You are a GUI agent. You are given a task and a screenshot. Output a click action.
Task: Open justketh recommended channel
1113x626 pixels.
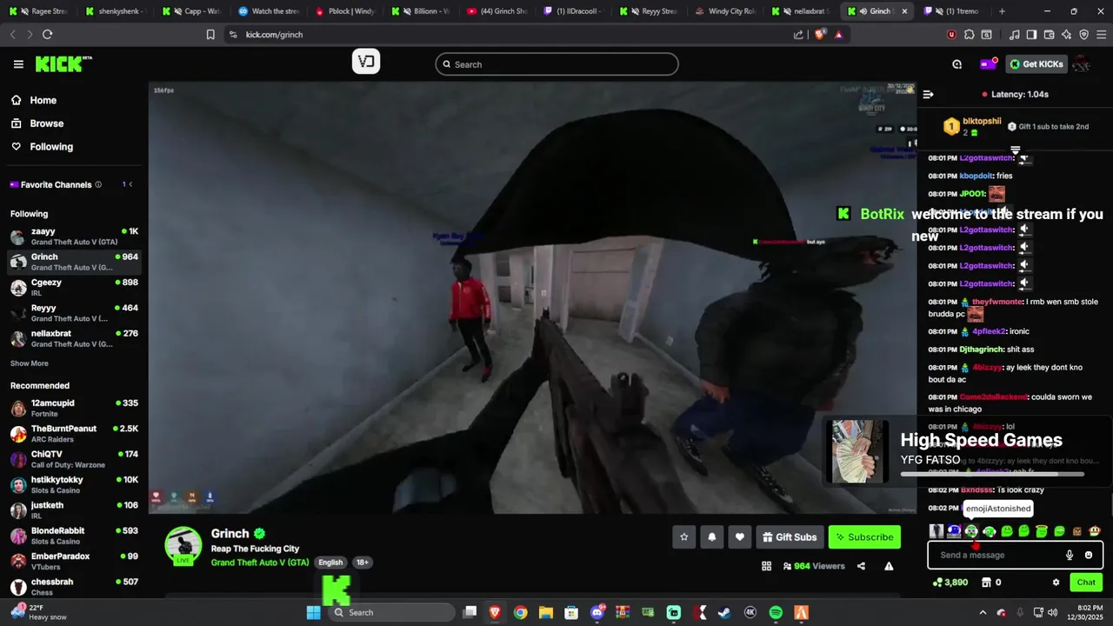(74, 510)
